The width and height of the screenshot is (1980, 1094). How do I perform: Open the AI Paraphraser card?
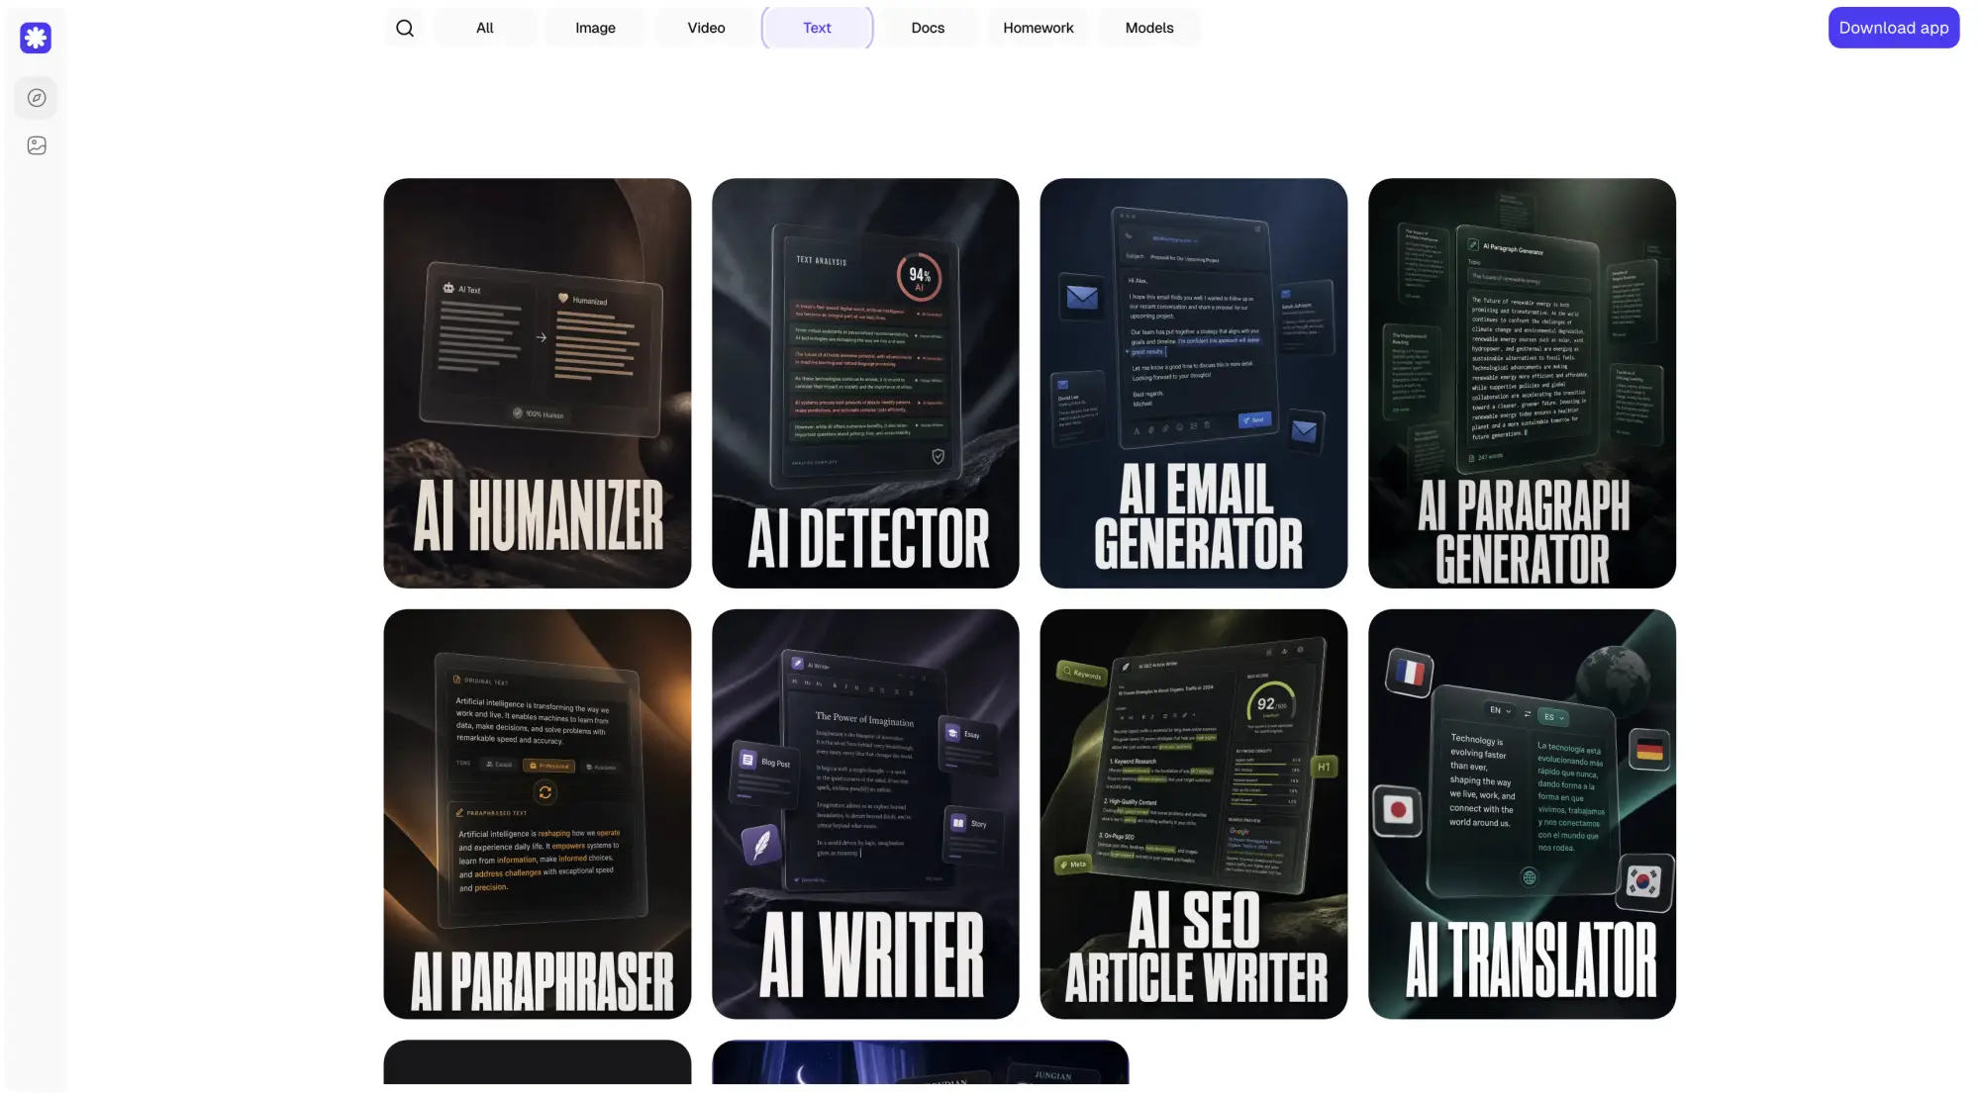click(538, 814)
